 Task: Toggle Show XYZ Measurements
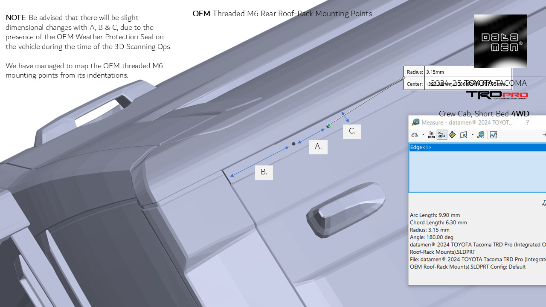tap(442, 135)
